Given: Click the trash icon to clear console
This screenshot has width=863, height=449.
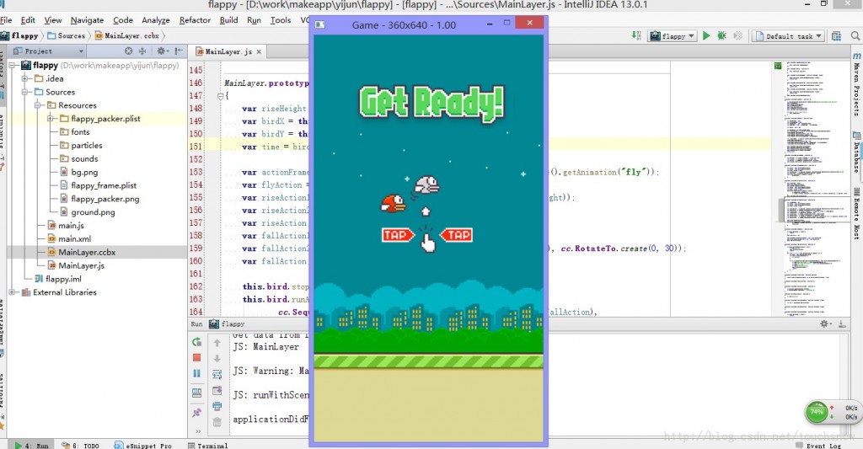Looking at the screenshot, I should (x=217, y=421).
